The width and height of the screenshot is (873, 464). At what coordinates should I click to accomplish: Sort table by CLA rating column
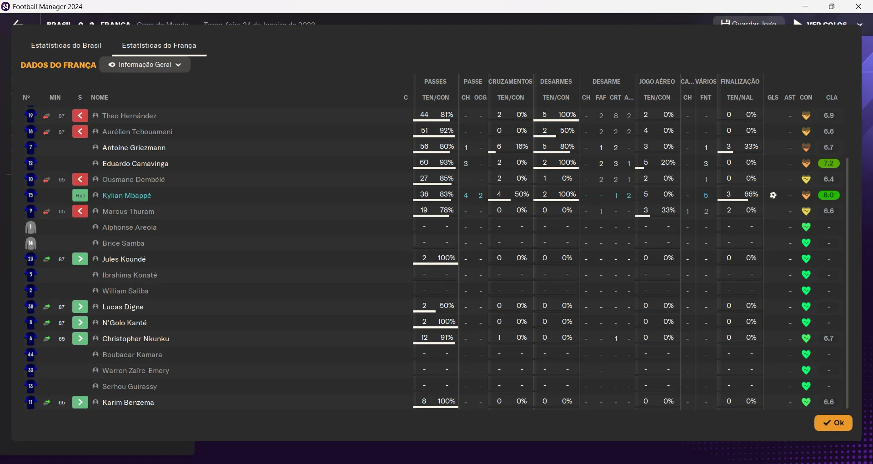click(832, 97)
